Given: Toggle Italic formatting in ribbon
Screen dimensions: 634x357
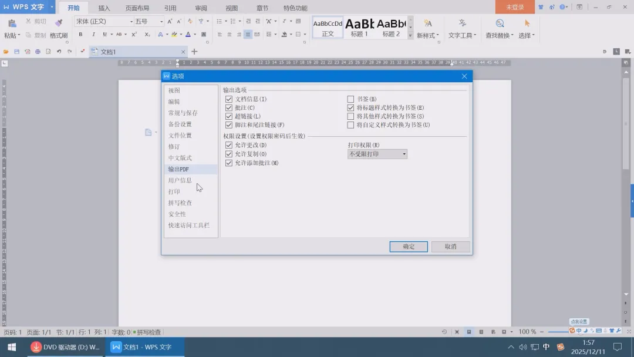Looking at the screenshot, I should click(x=93, y=35).
